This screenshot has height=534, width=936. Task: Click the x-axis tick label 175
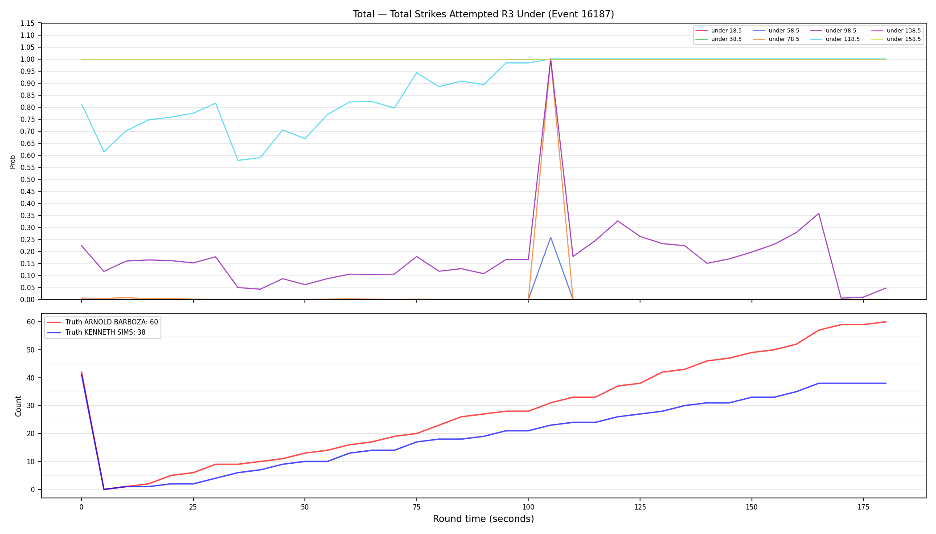pyautogui.click(x=863, y=507)
